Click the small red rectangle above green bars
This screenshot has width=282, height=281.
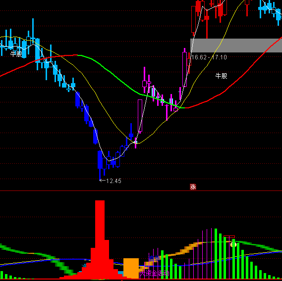tap(229, 236)
